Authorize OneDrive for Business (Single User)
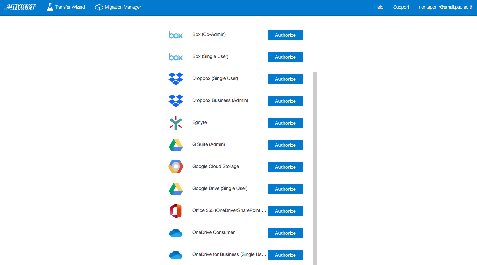Screen dimensions: 477x265 (x=285, y=255)
